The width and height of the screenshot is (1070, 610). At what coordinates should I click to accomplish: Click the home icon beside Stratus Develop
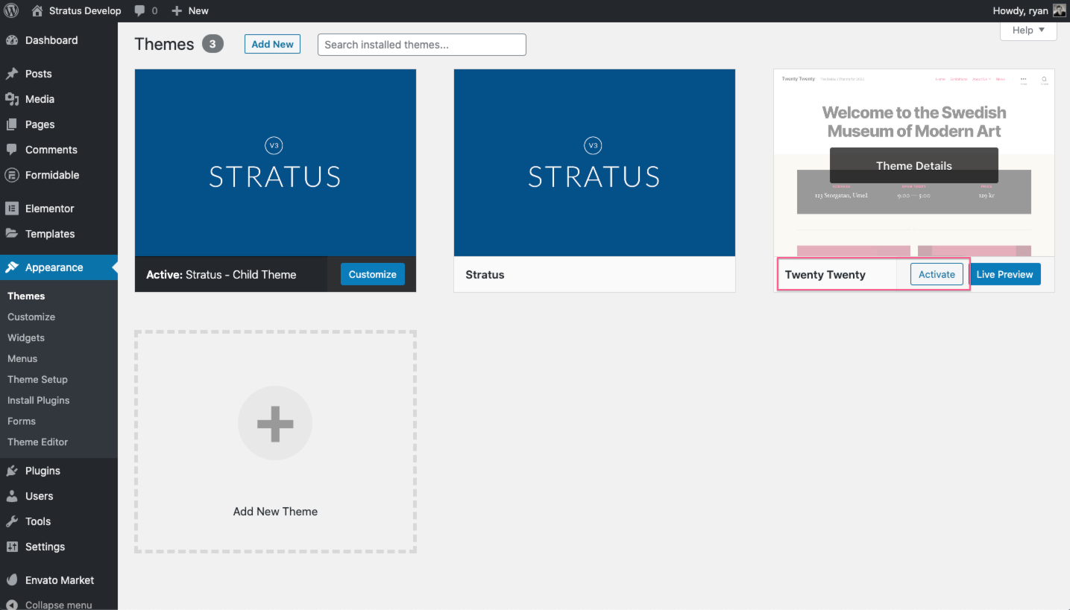pos(37,10)
